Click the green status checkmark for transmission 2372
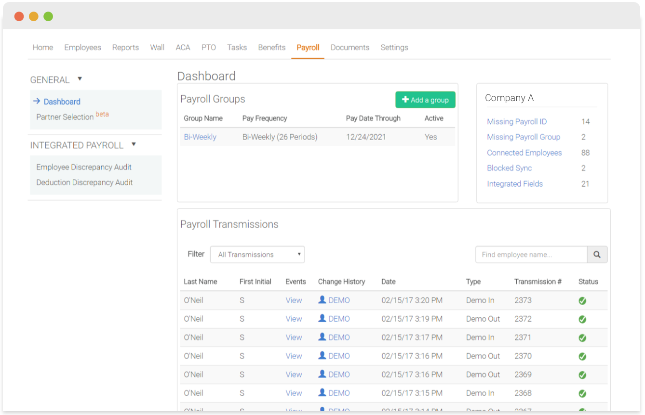The image size is (645, 415). click(x=582, y=319)
